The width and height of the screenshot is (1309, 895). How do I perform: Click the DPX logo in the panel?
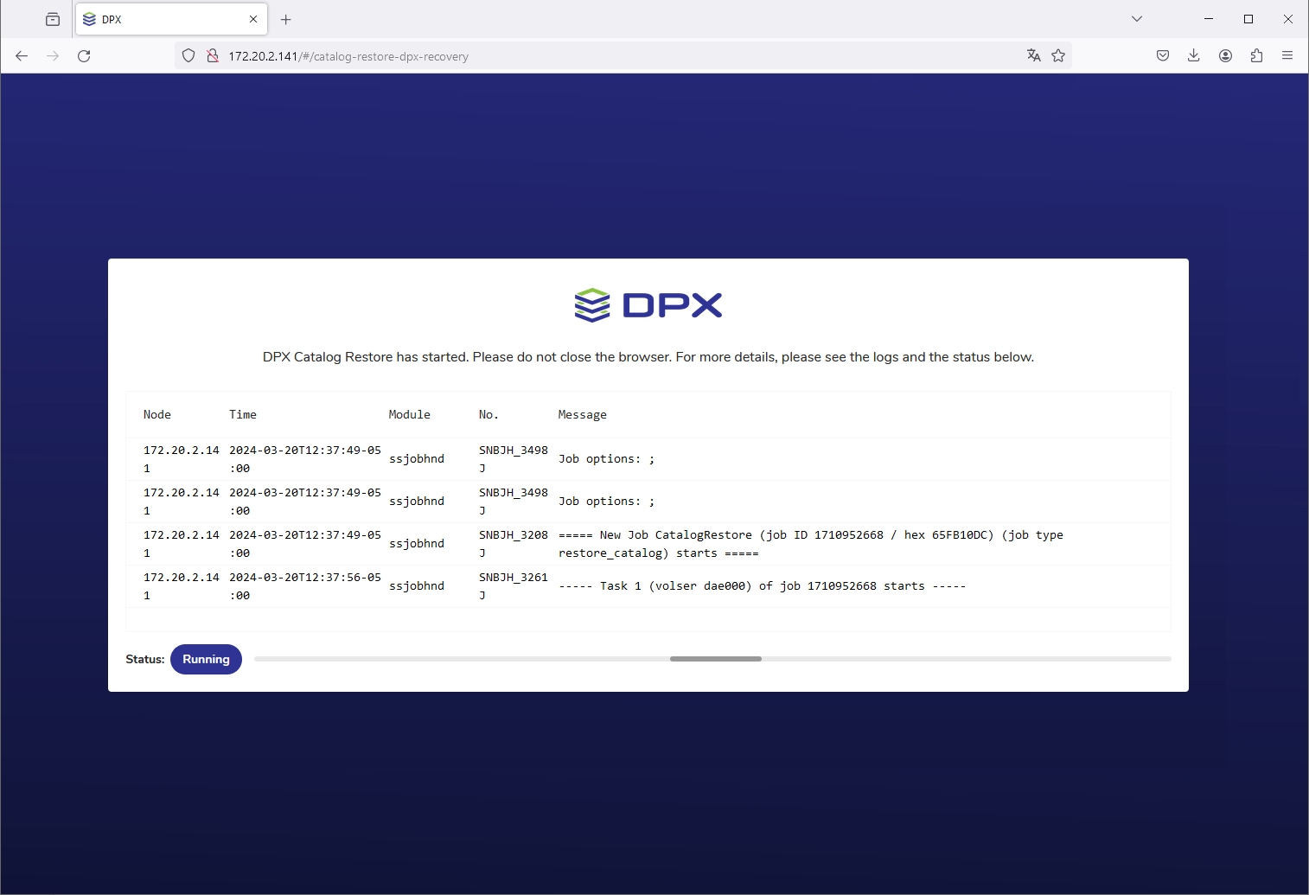click(648, 305)
